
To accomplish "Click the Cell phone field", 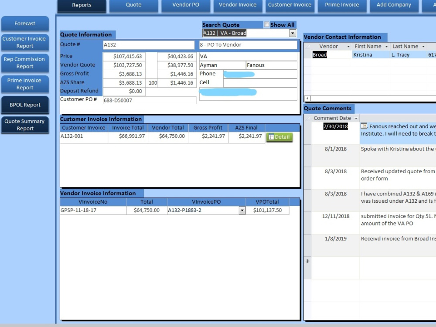I will (x=260, y=82).
